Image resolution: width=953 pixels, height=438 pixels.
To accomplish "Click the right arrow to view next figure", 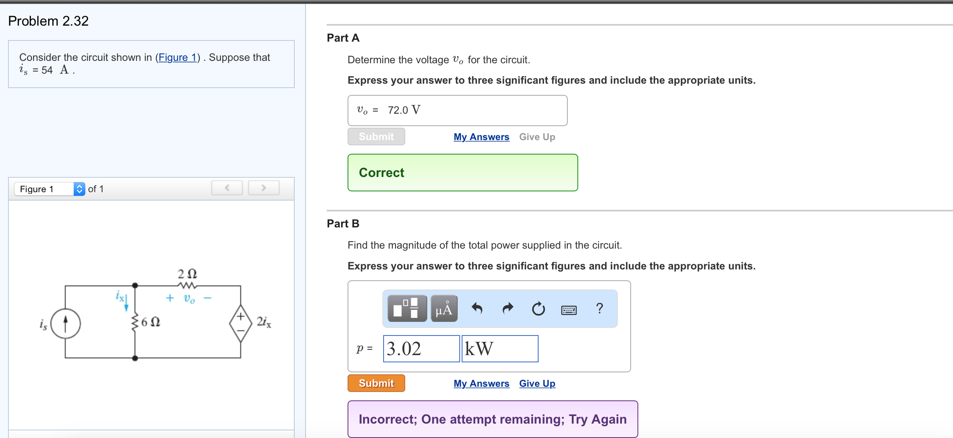I will [x=263, y=187].
